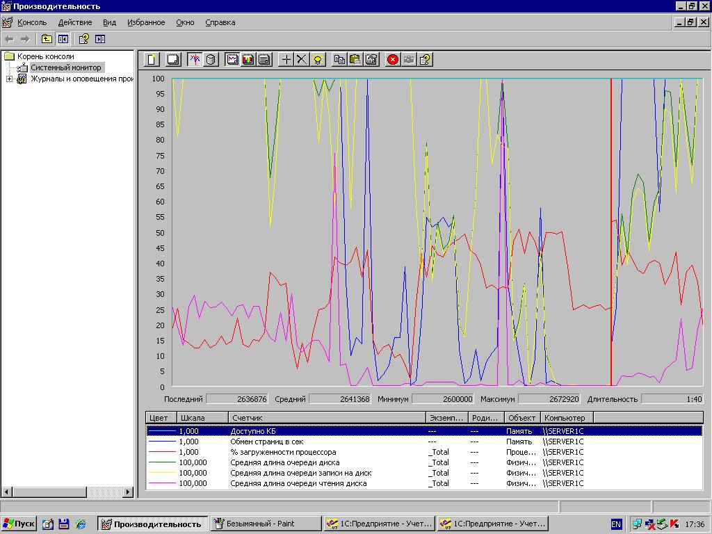Select the Корень консоли tree root
This screenshot has height=534, width=712.
45,56
